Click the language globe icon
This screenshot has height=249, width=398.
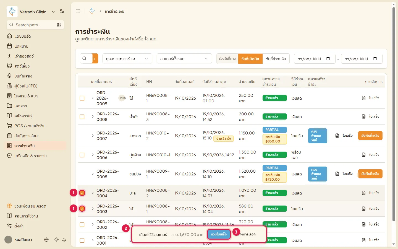(46, 240)
